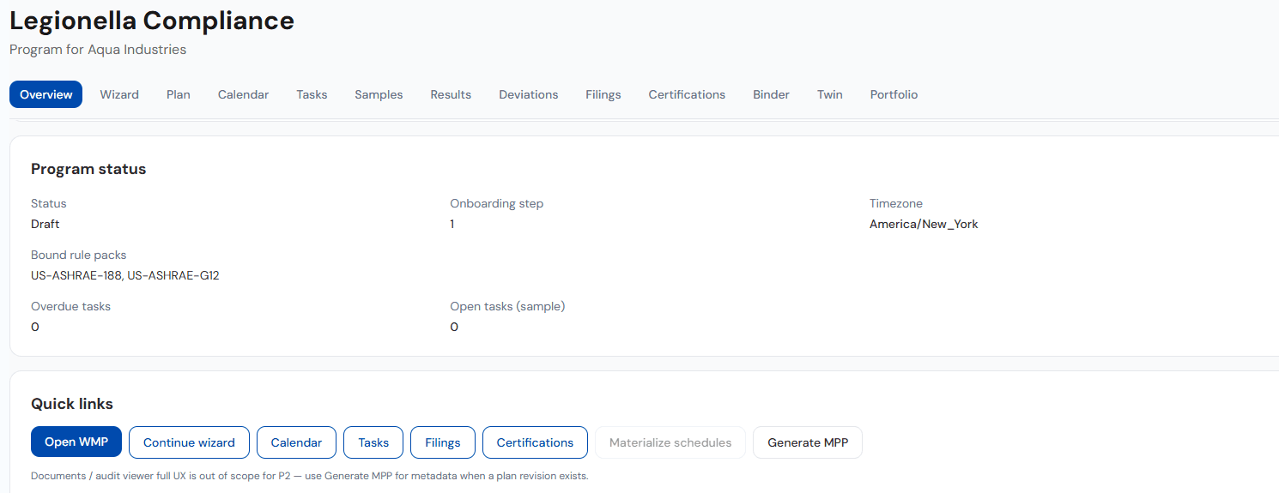This screenshot has width=1279, height=493.
Task: Open the Wizard tab
Action: coord(119,94)
